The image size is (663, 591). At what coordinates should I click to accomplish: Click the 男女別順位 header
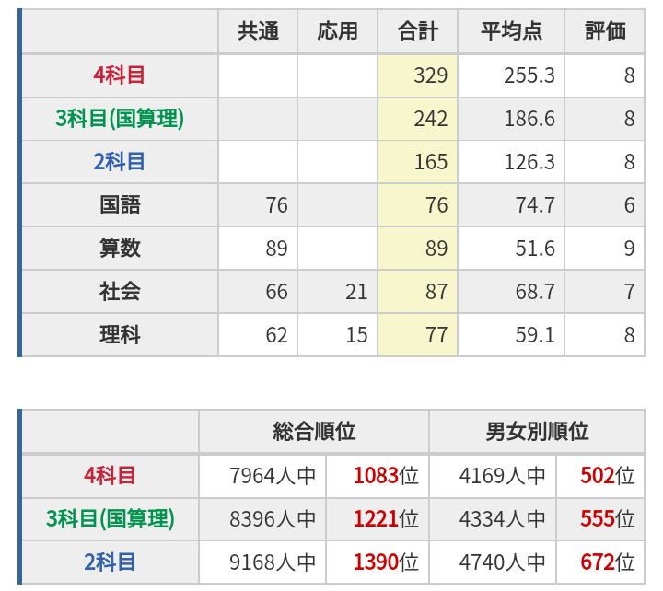click(x=537, y=432)
